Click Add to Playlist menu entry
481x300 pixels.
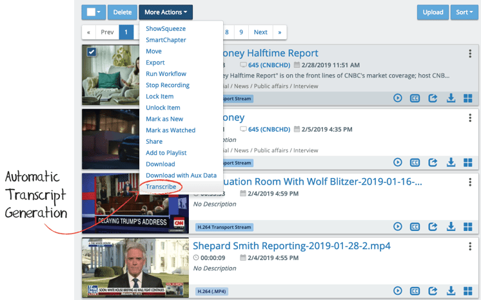click(166, 153)
